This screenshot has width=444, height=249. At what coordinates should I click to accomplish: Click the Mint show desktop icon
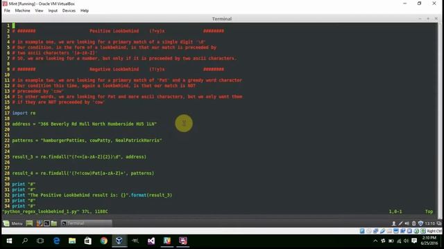click(x=29, y=223)
